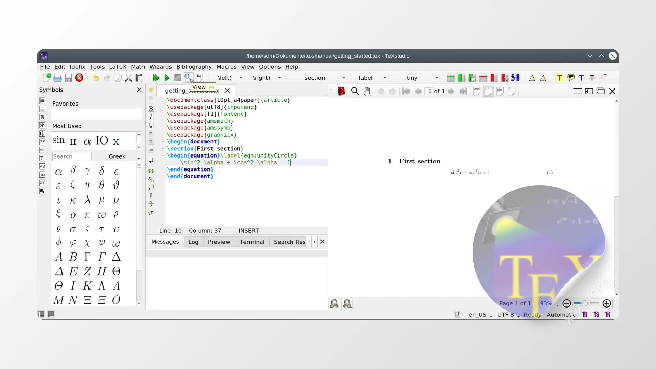Select the Greek letter alpha symbol

coord(58,172)
